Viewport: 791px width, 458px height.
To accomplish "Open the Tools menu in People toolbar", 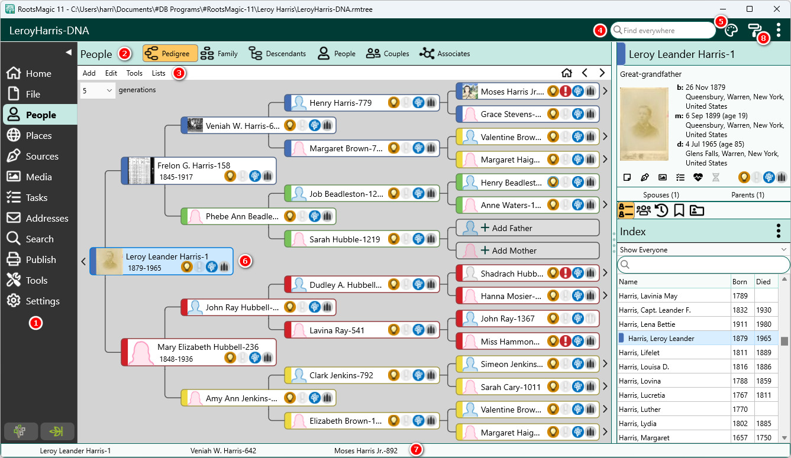I will pyautogui.click(x=134, y=73).
